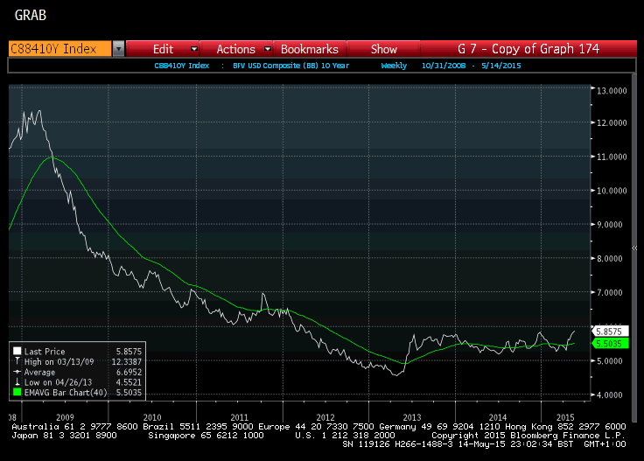644x461 pixels.
Task: Expand the Edit menu dropdown arrow
Action: click(193, 49)
